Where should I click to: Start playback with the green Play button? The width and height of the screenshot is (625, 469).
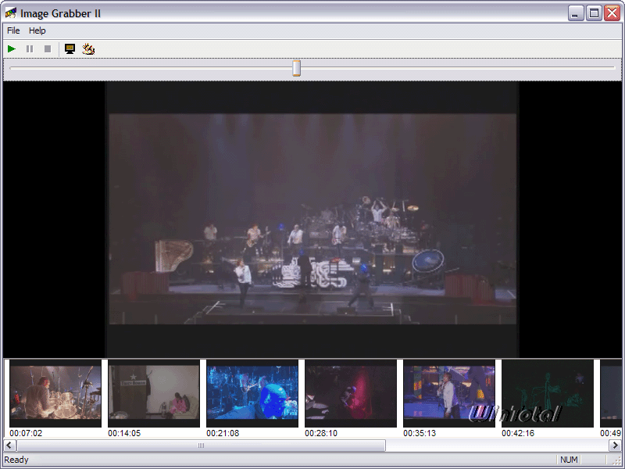(12, 49)
